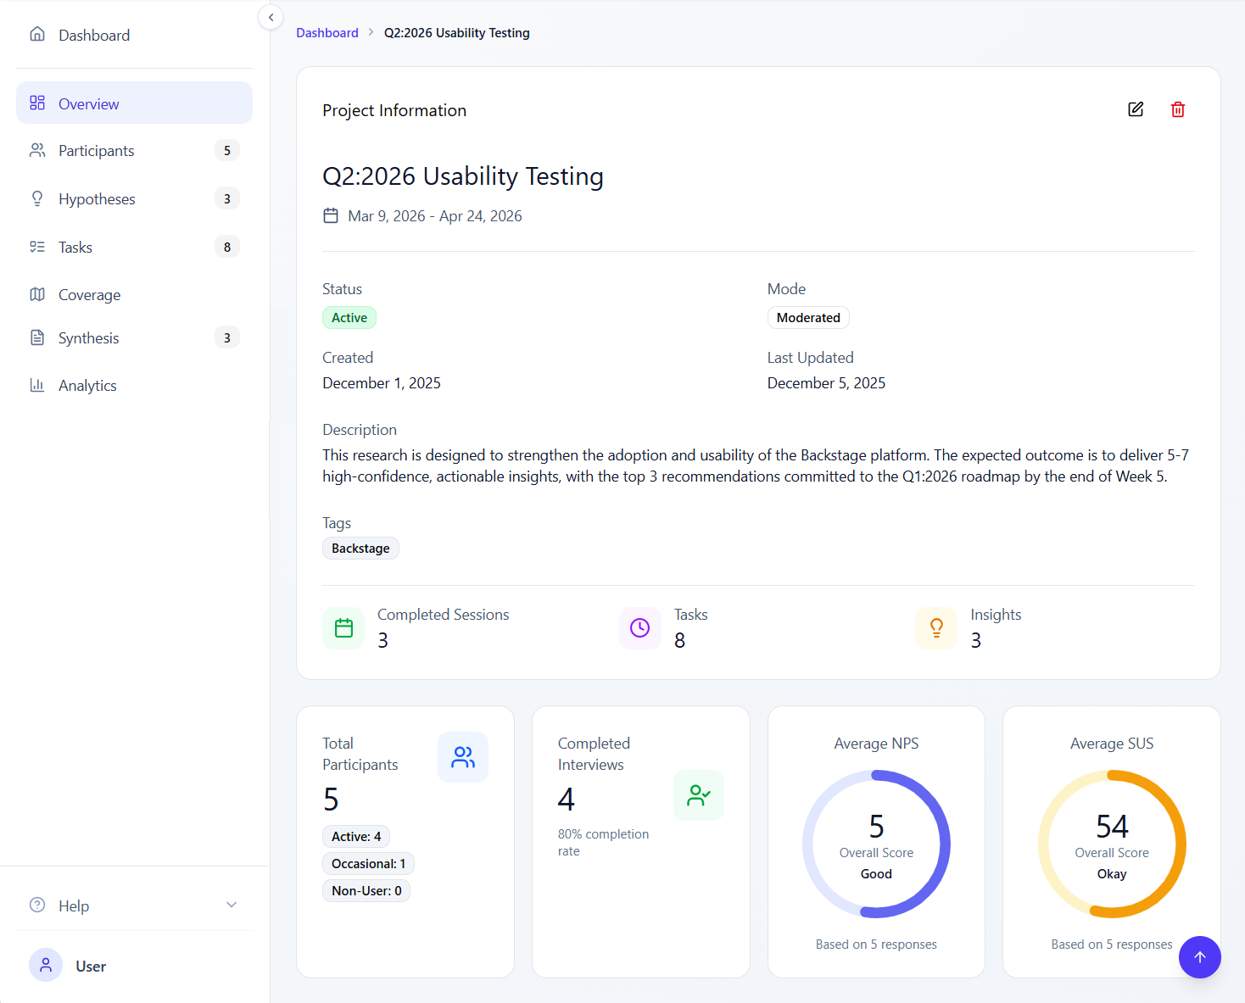This screenshot has height=1003, width=1245.
Task: Click the Average NPS score ring
Action: (876, 844)
